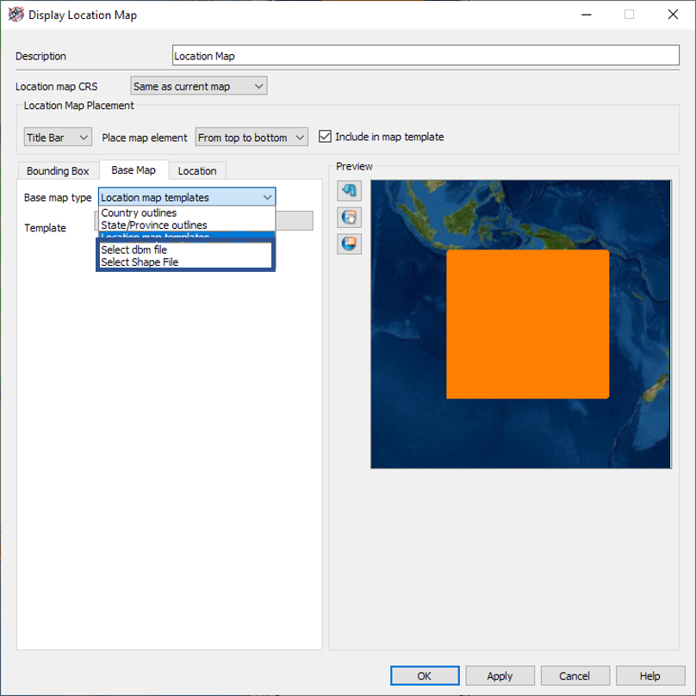Click the undo arrow icon beside the preview
Viewport: 696px width, 696px height.
(x=349, y=190)
